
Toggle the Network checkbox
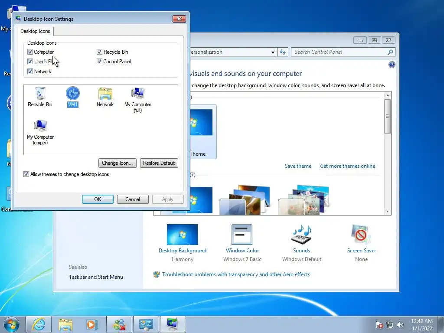point(30,72)
